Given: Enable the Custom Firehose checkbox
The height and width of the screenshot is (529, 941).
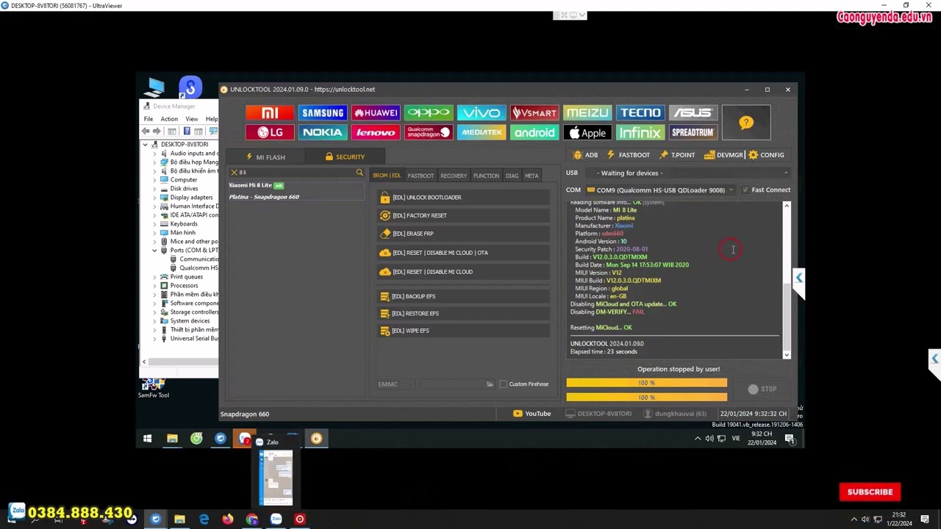Looking at the screenshot, I should pyautogui.click(x=504, y=384).
